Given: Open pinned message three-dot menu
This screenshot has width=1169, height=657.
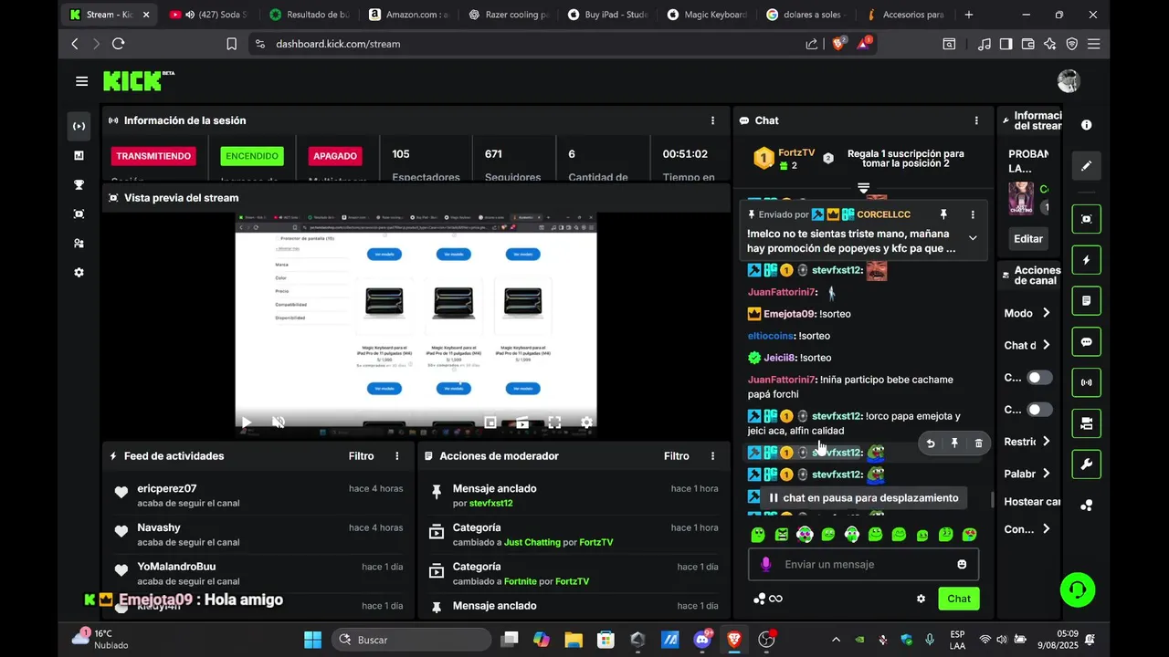Looking at the screenshot, I should 973,214.
